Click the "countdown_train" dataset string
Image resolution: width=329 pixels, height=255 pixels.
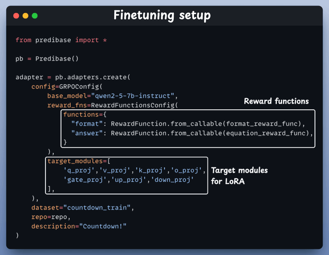[97, 208]
